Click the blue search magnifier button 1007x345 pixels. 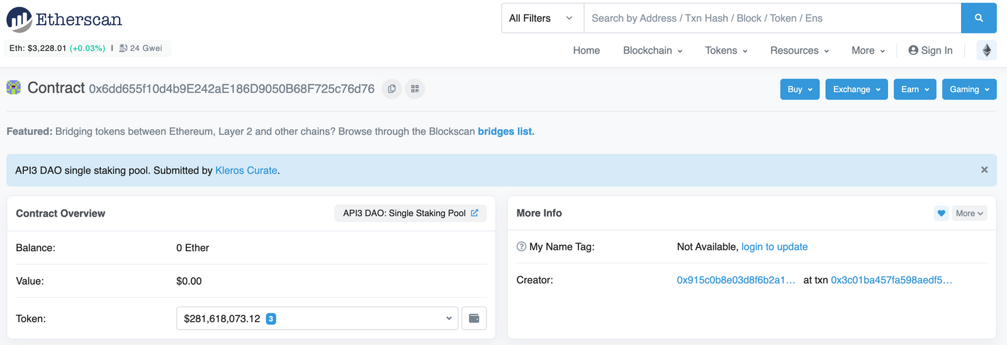pos(979,18)
